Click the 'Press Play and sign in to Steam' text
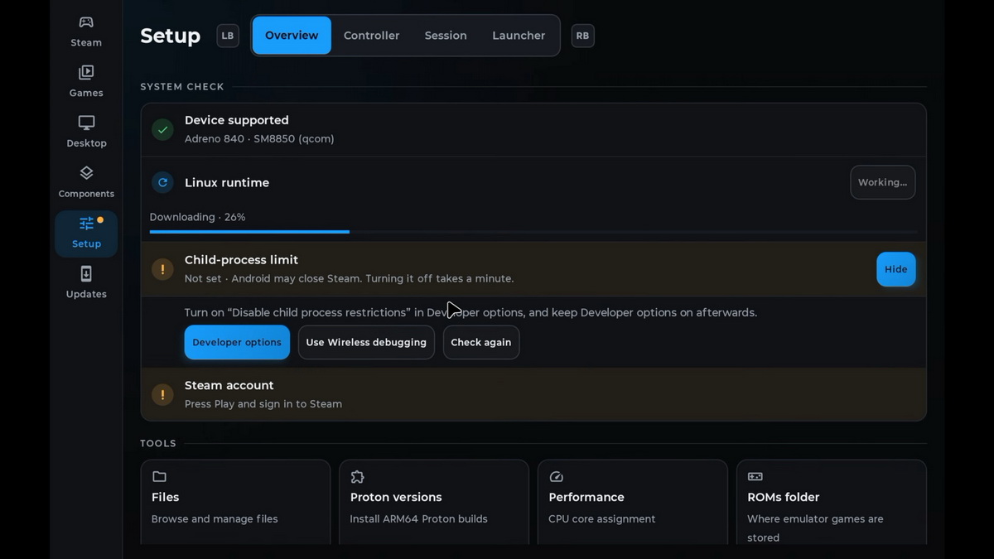 click(263, 404)
